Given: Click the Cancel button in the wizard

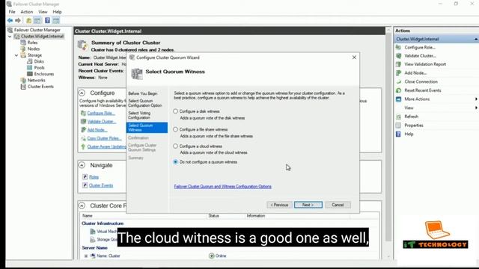Looking at the screenshot, I should coord(338,205).
